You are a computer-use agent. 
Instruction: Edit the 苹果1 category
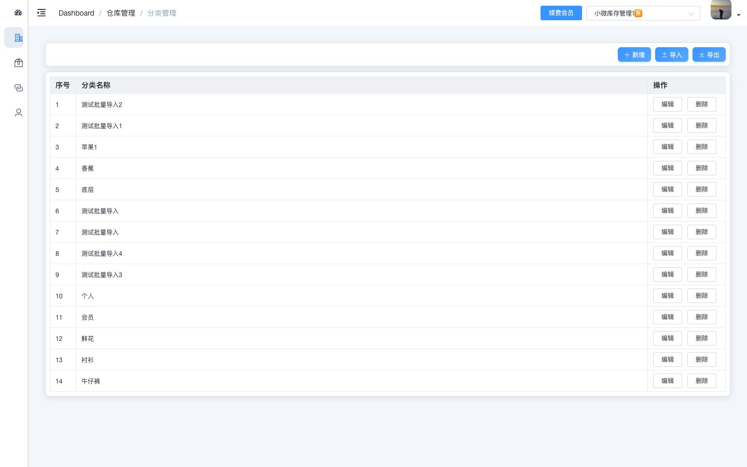tap(668, 147)
